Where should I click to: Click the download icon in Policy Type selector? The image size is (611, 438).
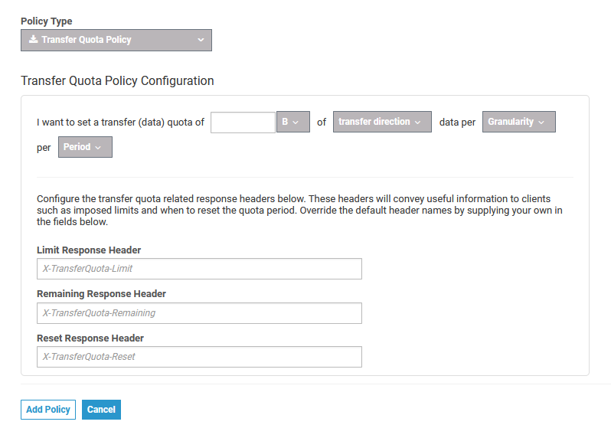click(33, 40)
